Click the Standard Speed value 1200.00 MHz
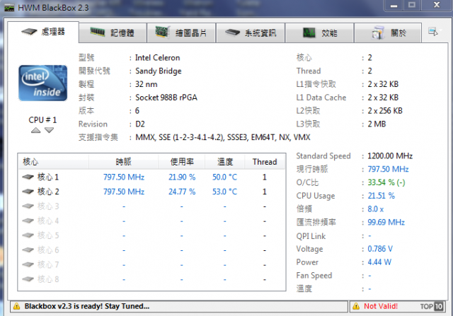453x316 pixels. pos(390,156)
